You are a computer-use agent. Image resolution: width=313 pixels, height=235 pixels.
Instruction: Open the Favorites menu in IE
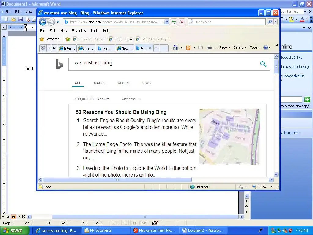pos(79,31)
